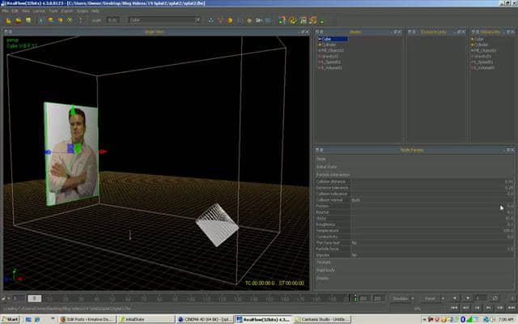Expand the Initial State section

[326, 167]
